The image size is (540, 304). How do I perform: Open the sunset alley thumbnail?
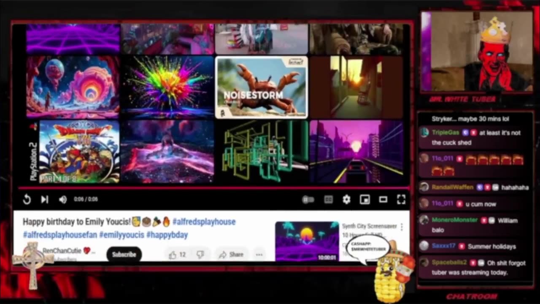coord(356,87)
